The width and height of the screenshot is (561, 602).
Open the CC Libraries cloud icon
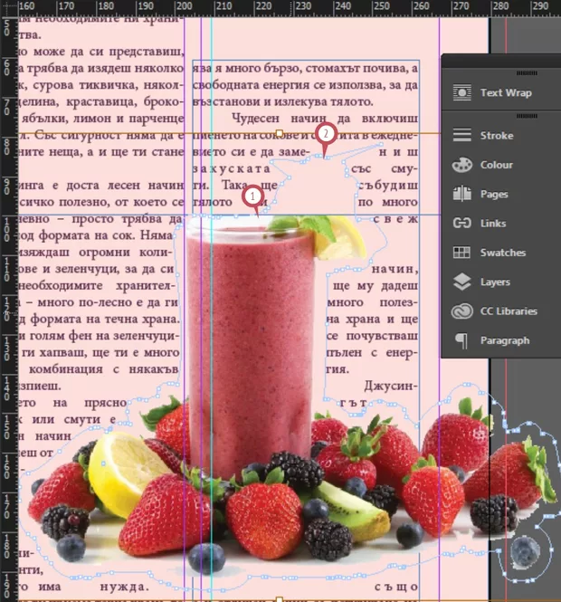[x=462, y=311]
